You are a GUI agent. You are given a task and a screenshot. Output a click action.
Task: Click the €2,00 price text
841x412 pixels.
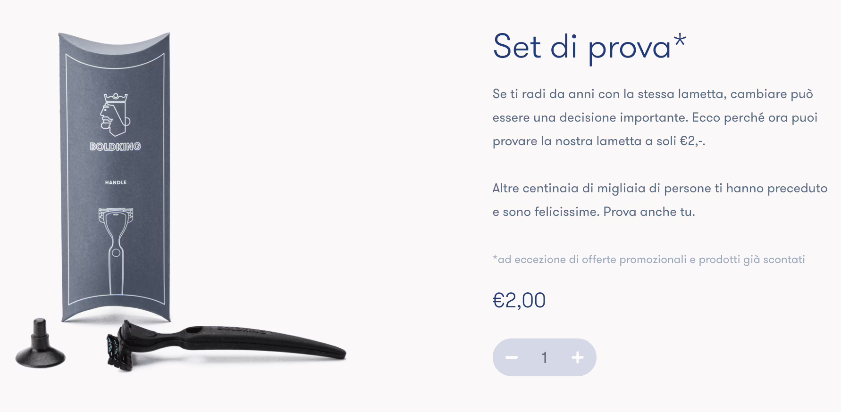[518, 300]
